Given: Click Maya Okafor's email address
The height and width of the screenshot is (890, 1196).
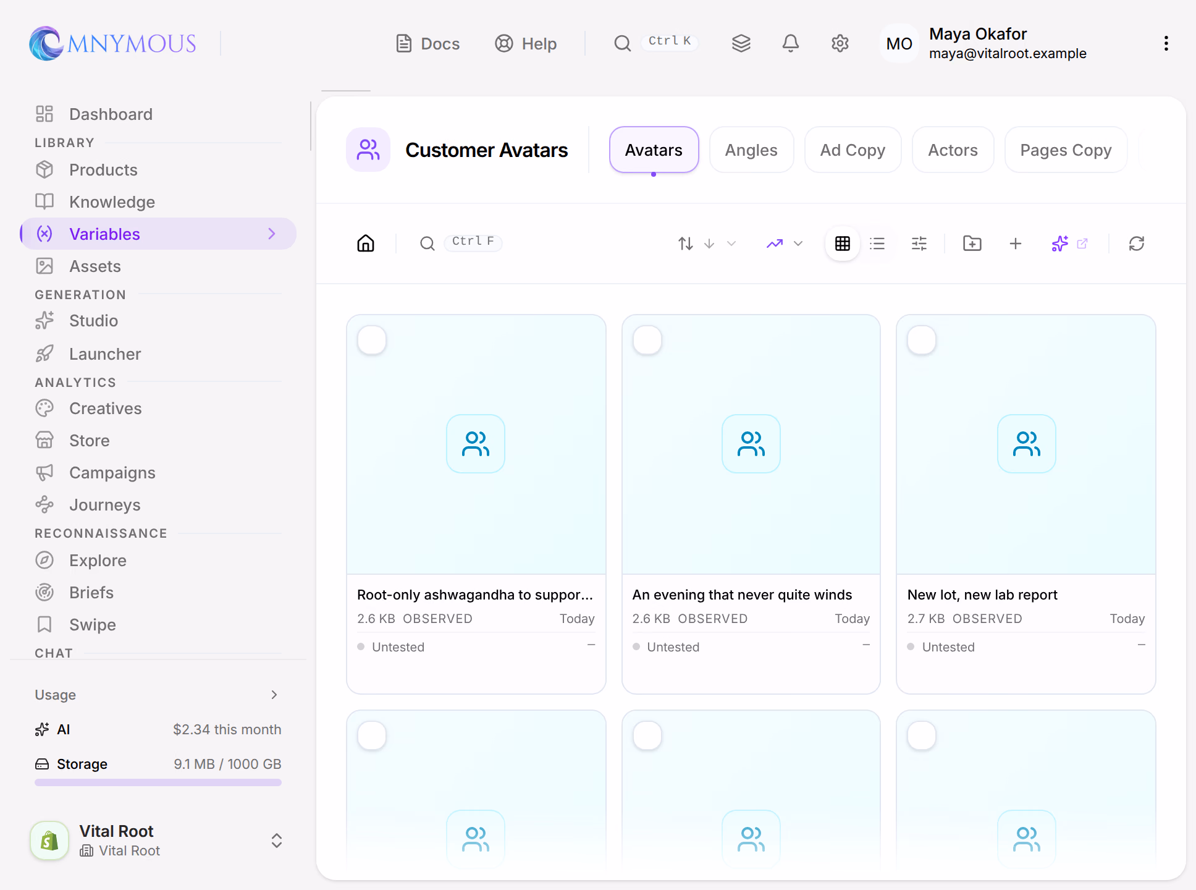Looking at the screenshot, I should click(x=1008, y=53).
